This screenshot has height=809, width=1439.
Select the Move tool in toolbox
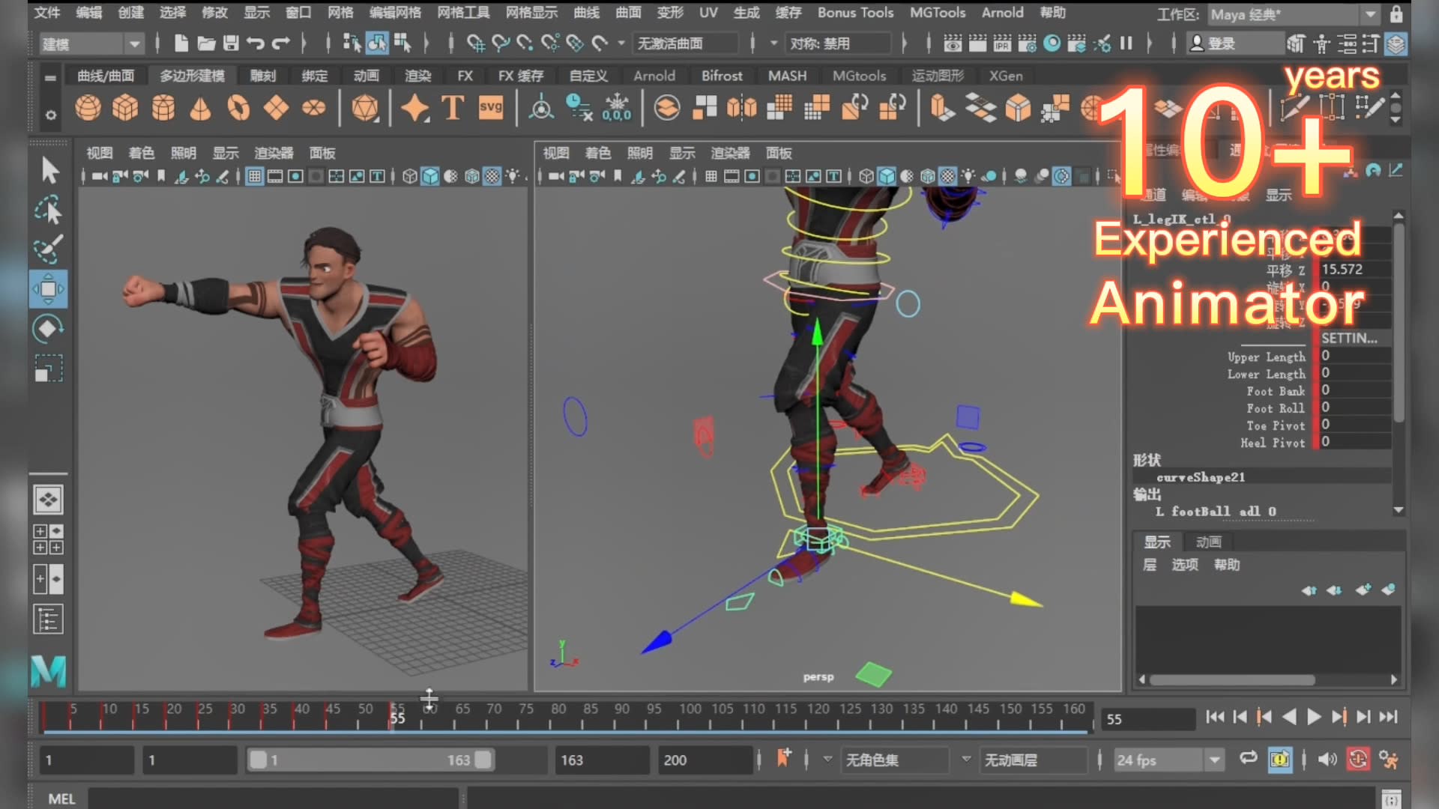click(48, 289)
